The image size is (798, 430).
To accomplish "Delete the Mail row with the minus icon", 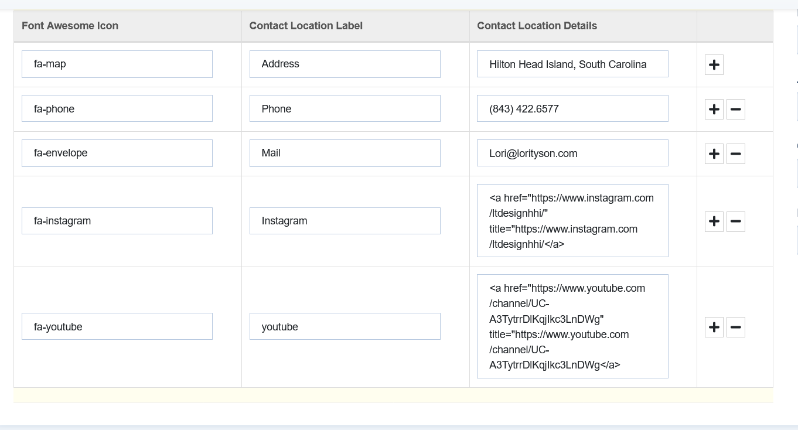I will click(735, 153).
